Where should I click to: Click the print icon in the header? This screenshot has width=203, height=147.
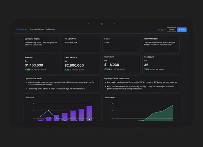click(x=162, y=30)
